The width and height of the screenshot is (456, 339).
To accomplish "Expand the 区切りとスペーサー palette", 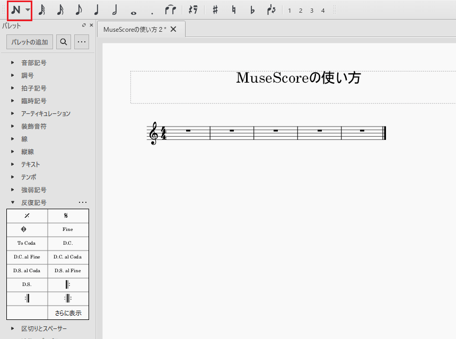I will tap(13, 328).
